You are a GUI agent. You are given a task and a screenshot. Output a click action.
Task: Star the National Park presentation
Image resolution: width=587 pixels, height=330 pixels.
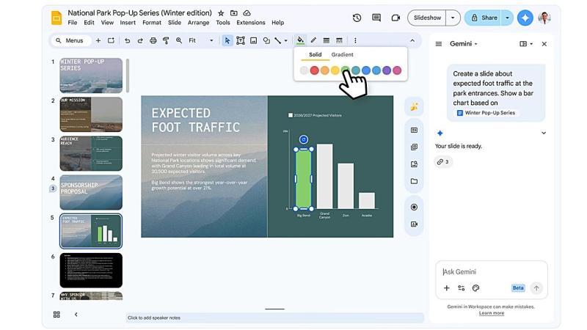pyautogui.click(x=221, y=13)
